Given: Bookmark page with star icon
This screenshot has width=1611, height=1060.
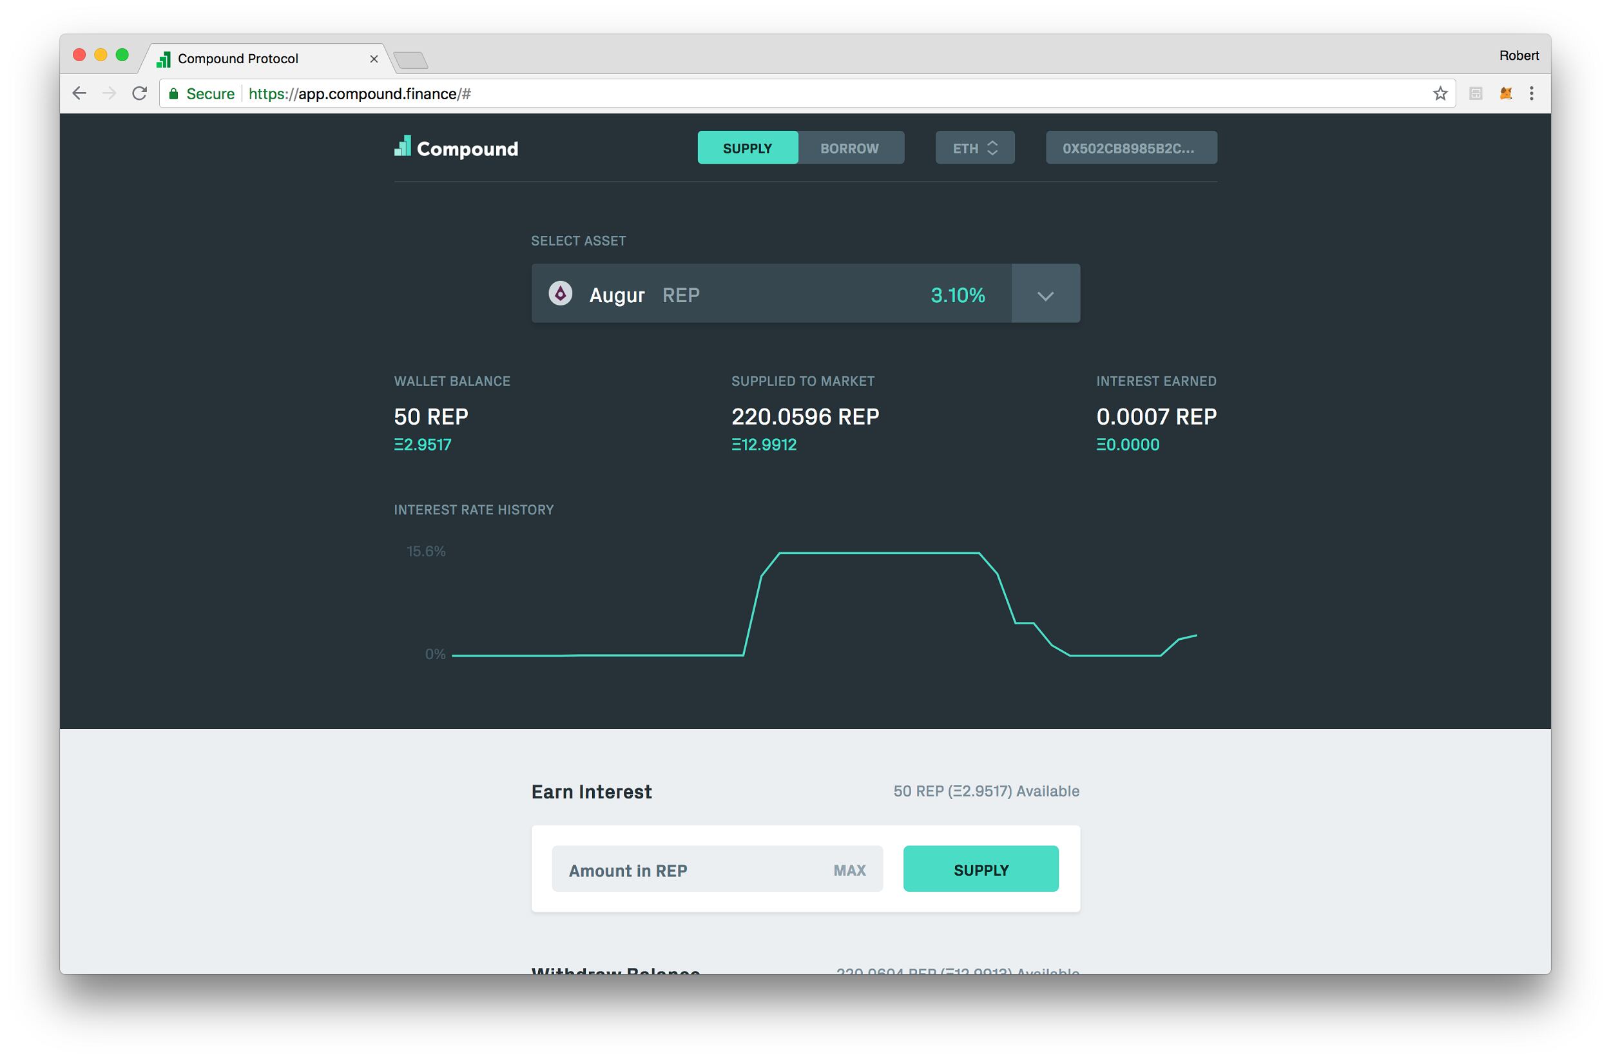Looking at the screenshot, I should [x=1440, y=93].
